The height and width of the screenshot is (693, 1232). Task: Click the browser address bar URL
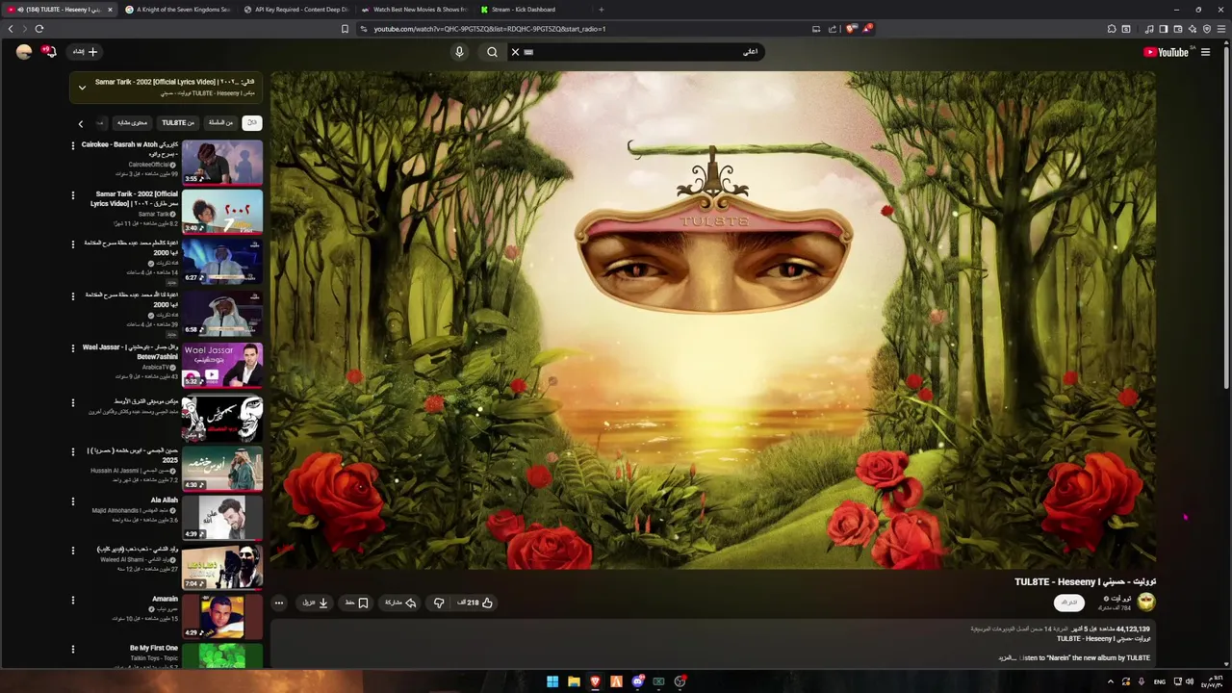489,29
